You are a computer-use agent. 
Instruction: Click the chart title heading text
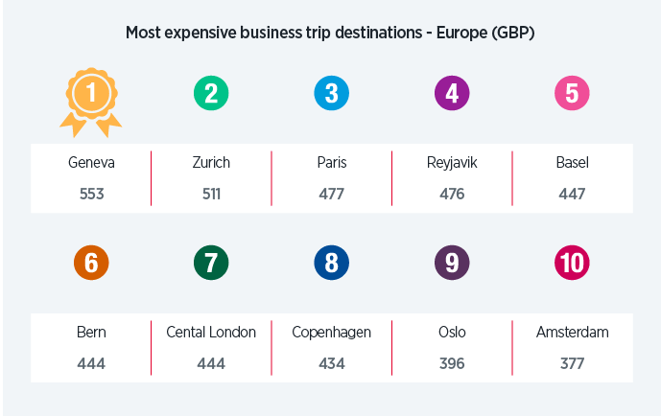click(x=330, y=33)
